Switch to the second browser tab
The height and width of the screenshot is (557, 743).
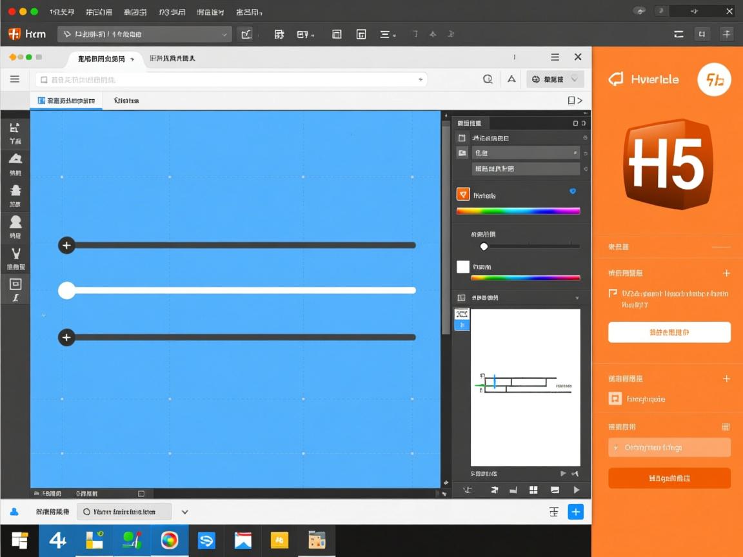tap(172, 59)
